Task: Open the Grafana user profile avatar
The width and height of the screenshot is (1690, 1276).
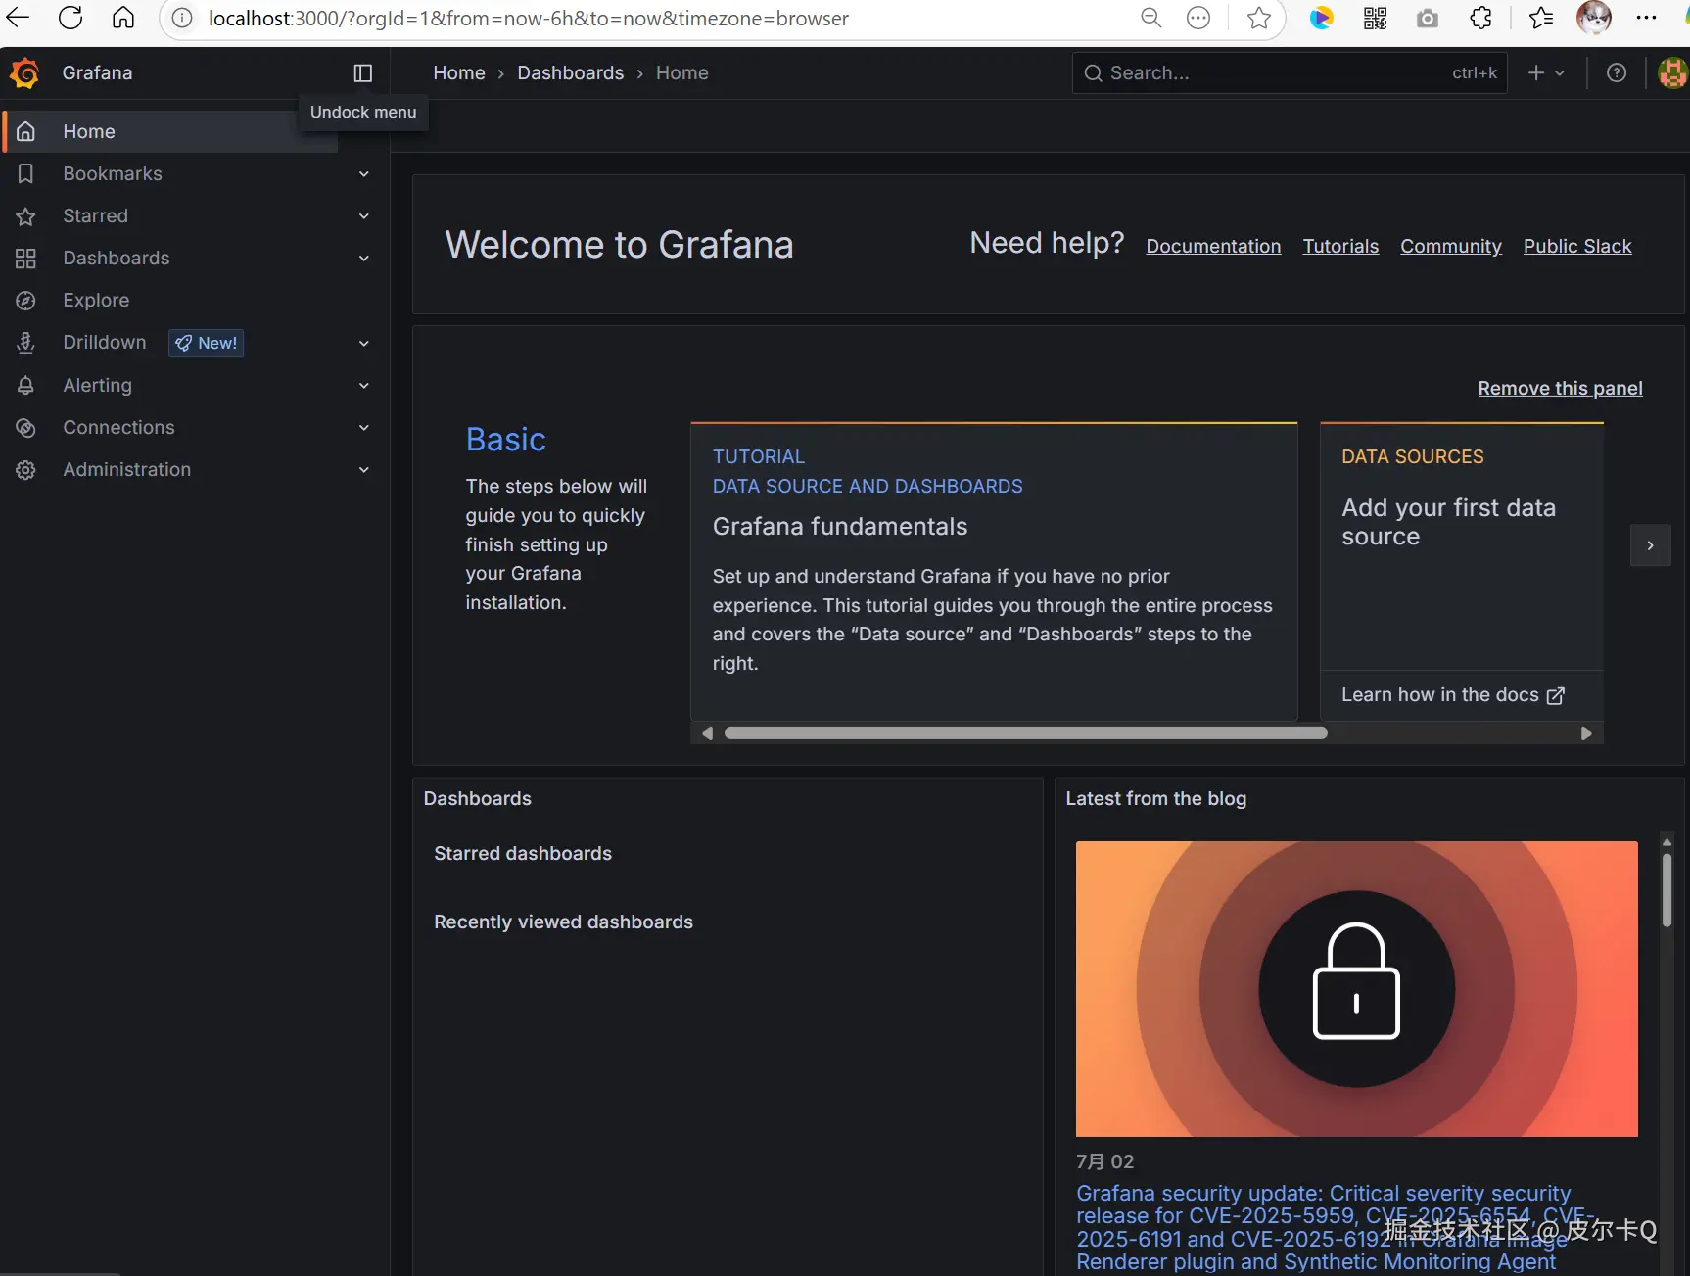Action: (x=1672, y=73)
